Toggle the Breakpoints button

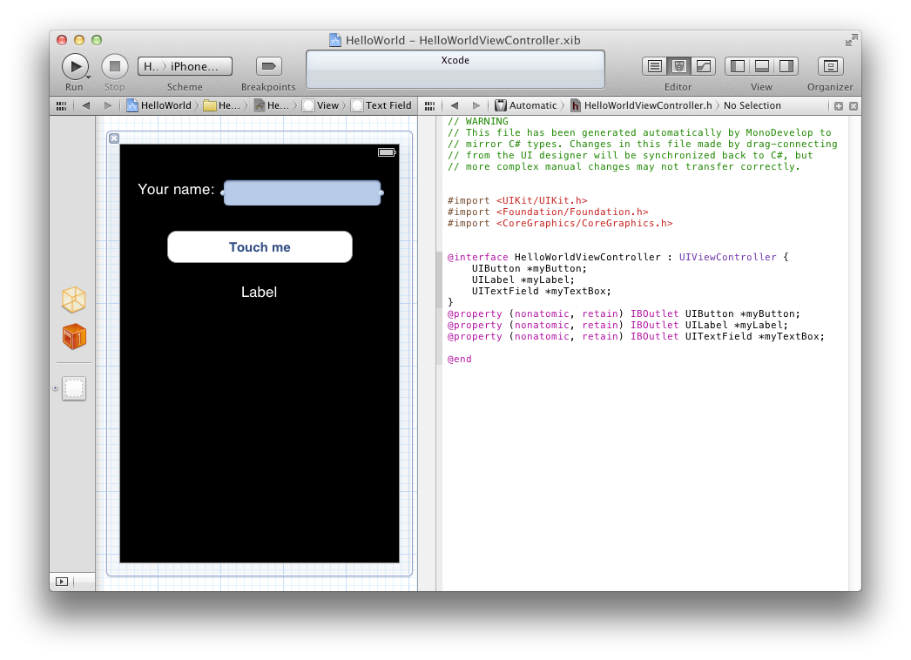pyautogui.click(x=268, y=66)
